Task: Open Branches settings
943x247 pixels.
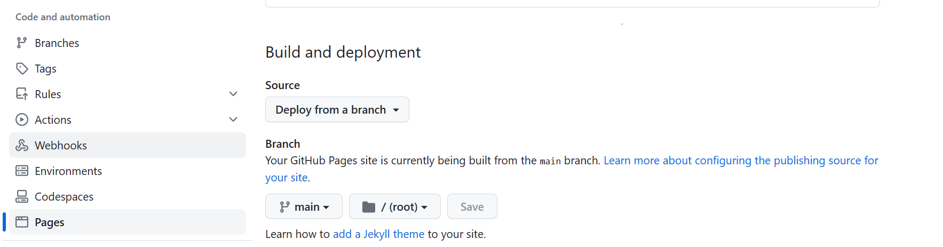Action: tap(128, 43)
